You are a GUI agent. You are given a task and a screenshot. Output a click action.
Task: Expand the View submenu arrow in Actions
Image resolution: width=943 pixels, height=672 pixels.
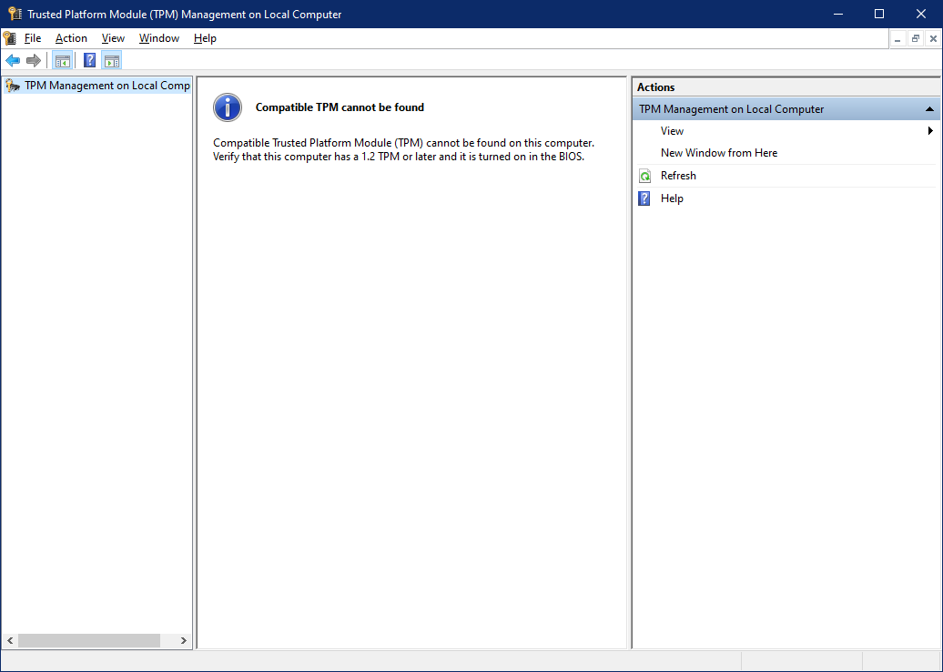[x=930, y=130]
